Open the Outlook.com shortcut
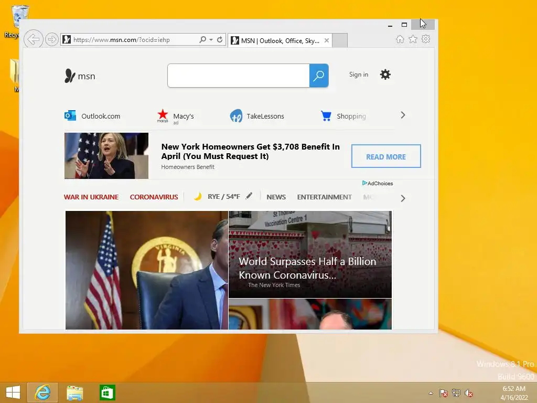 tap(101, 116)
